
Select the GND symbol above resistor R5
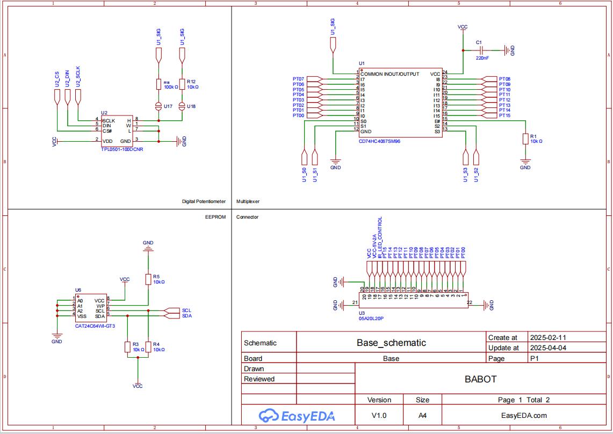pyautogui.click(x=148, y=245)
